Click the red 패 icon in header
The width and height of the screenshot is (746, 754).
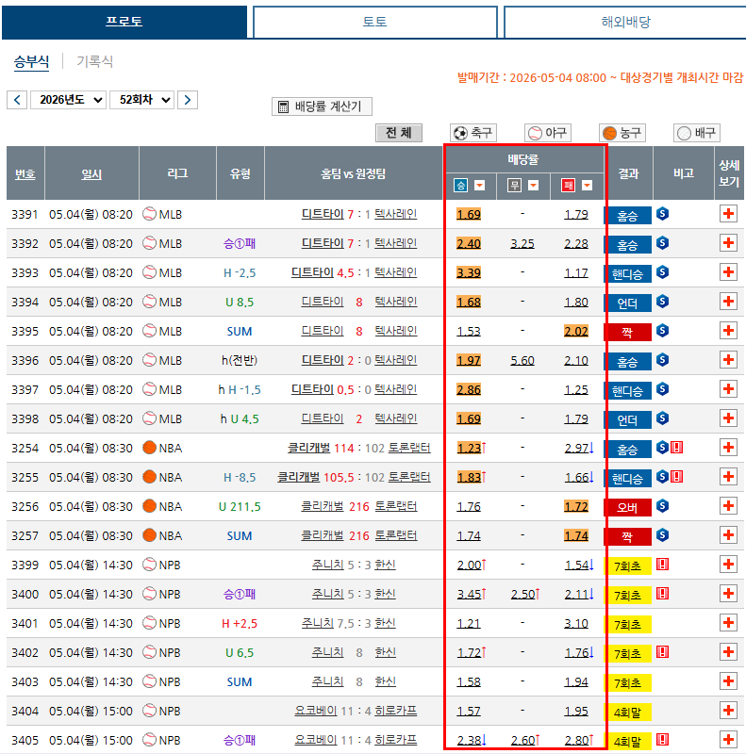point(569,186)
